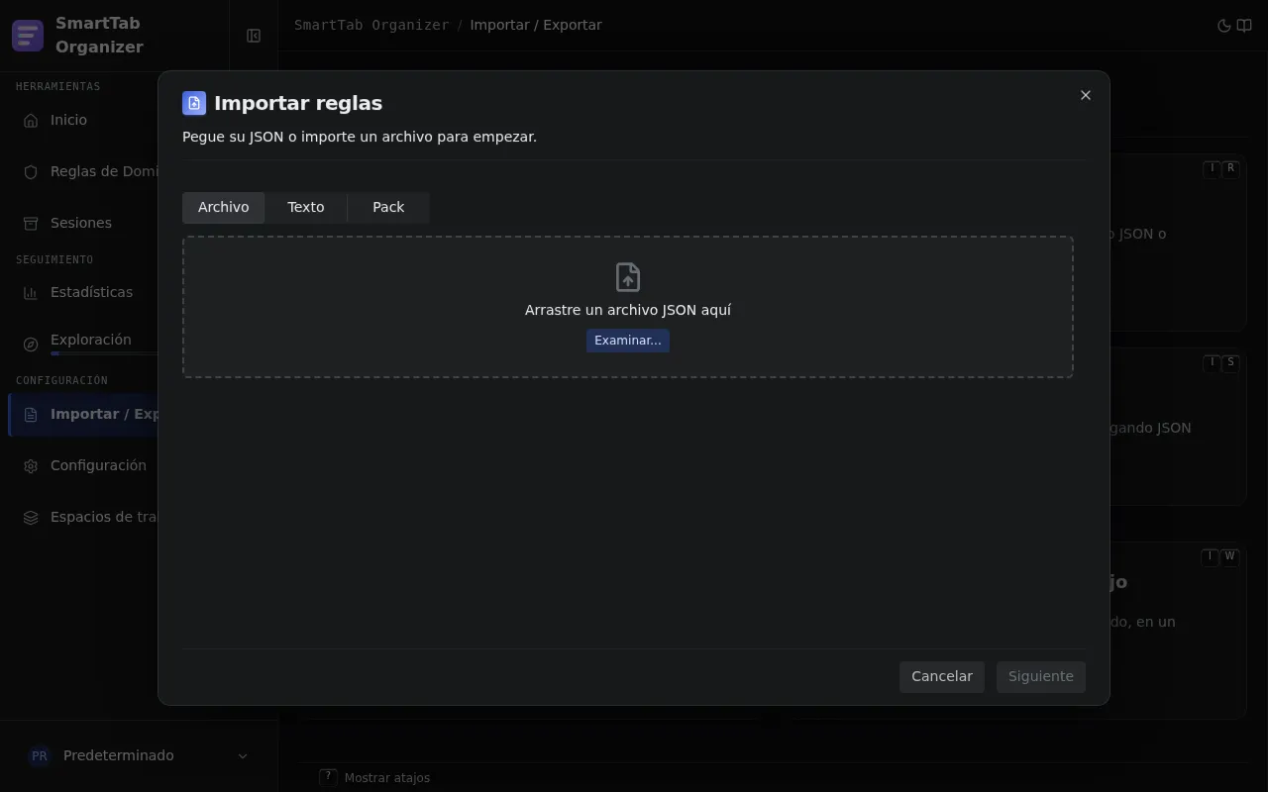Click the Importar reglas dialog title

(298, 103)
